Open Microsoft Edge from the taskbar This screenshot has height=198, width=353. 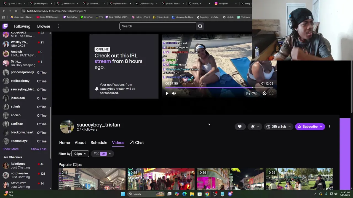184,194
